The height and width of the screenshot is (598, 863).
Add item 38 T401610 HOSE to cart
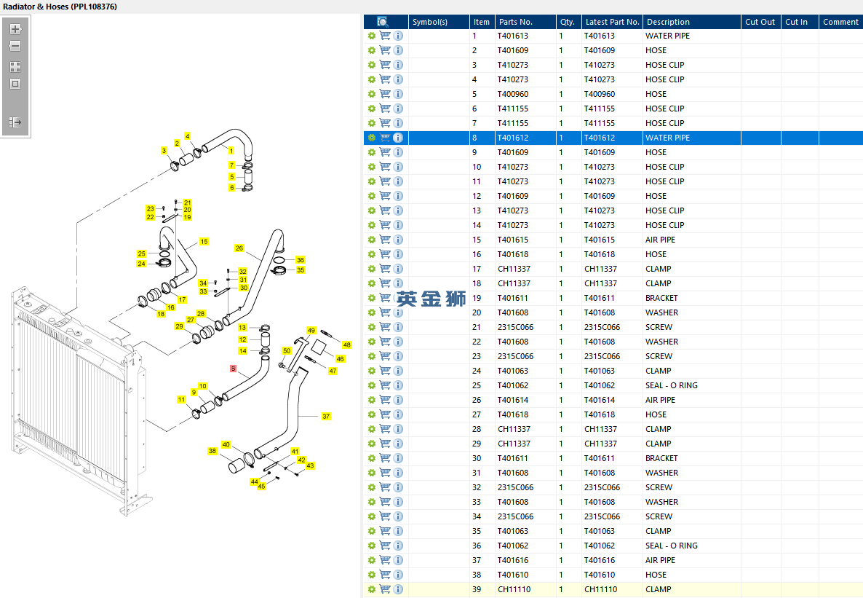(x=385, y=575)
